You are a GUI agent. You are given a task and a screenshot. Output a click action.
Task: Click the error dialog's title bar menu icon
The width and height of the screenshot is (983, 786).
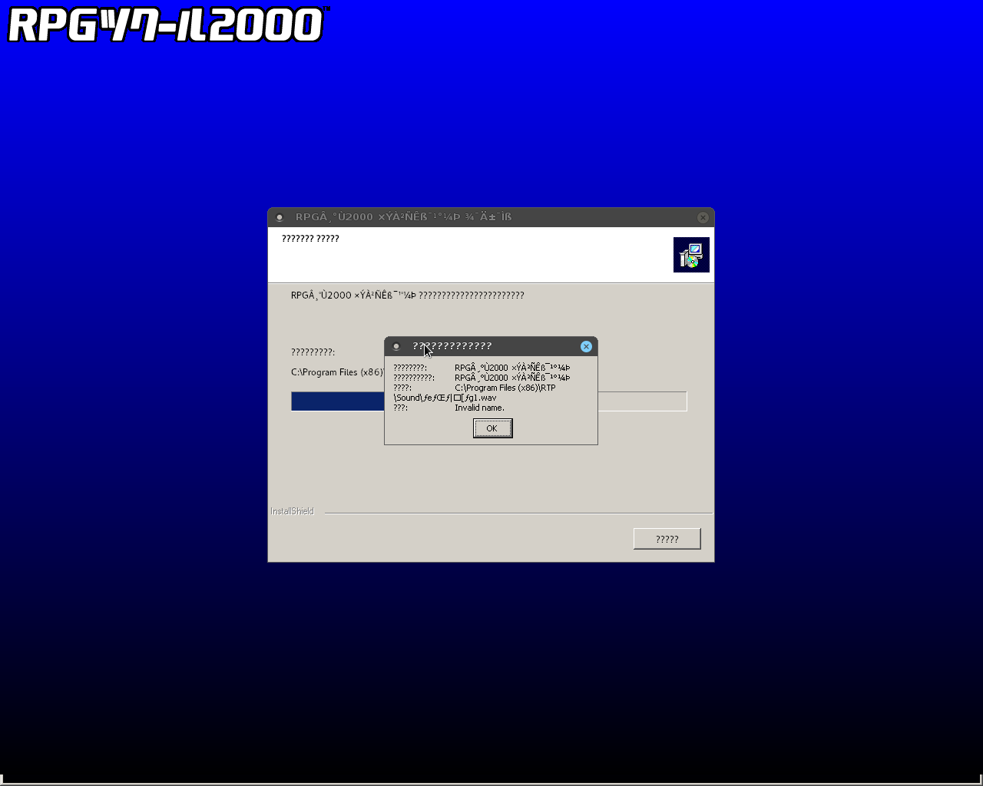click(x=396, y=346)
